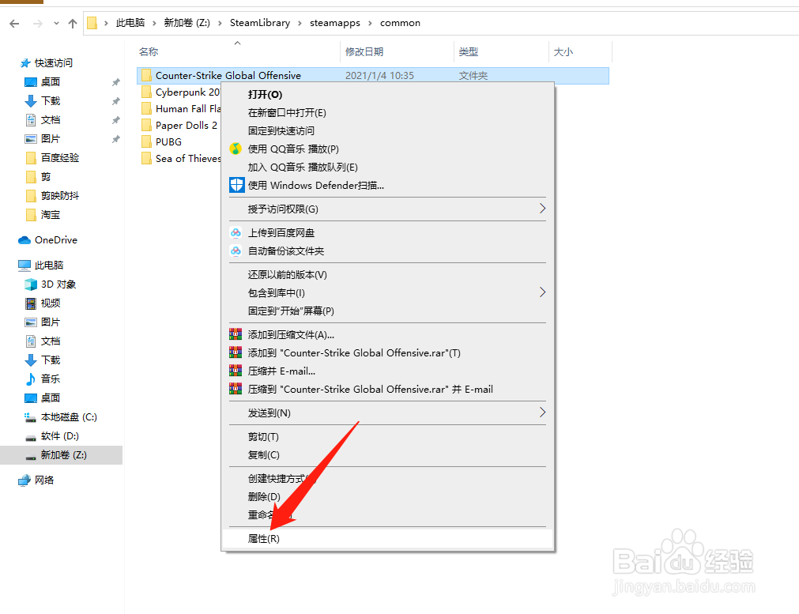Select 此电脑 in the address breadcrumb
799x614 pixels.
(x=130, y=23)
